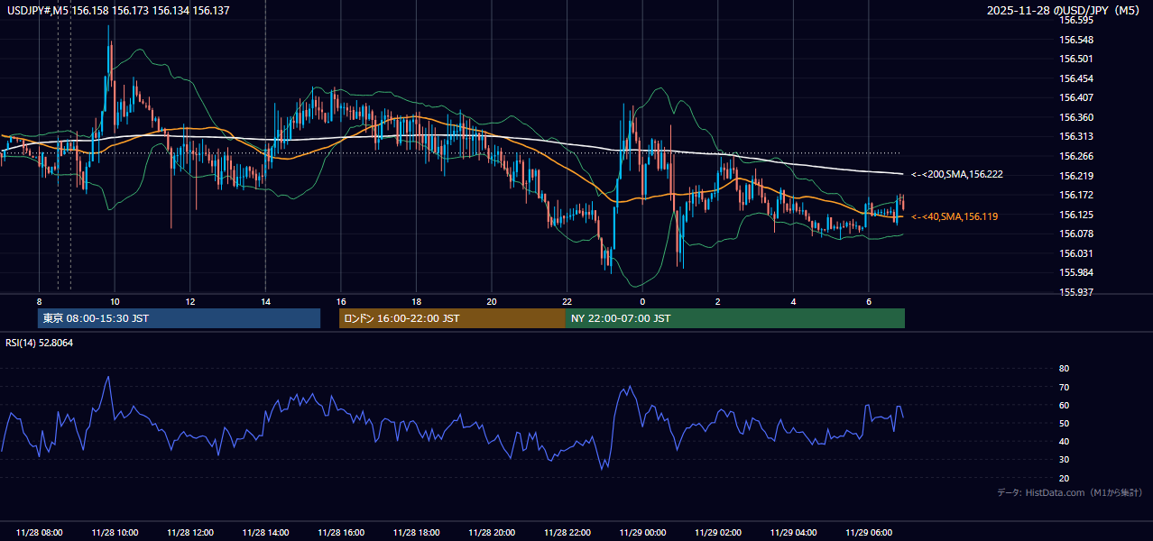1153x541 pixels.
Task: Click time label 11/28 22:00
Action: tap(567, 532)
